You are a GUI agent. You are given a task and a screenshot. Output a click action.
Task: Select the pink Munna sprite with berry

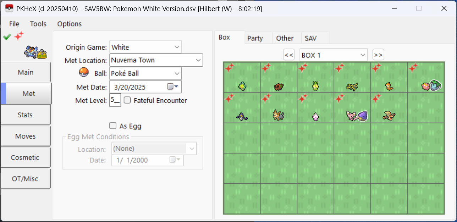pos(431,85)
